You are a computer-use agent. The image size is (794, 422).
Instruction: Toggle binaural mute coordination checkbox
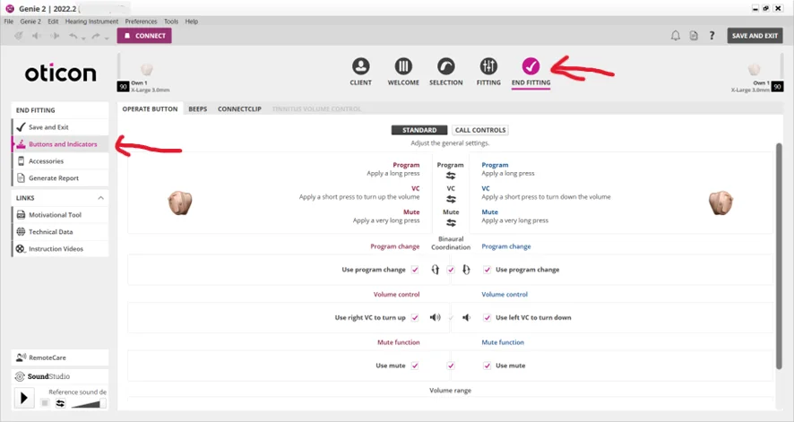tap(451, 366)
